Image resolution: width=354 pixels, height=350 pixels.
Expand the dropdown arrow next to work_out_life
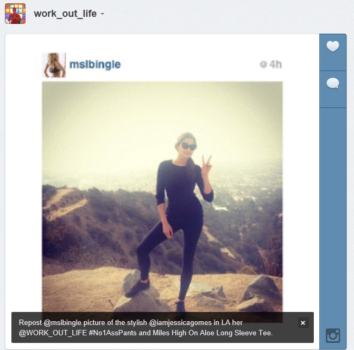(x=102, y=14)
